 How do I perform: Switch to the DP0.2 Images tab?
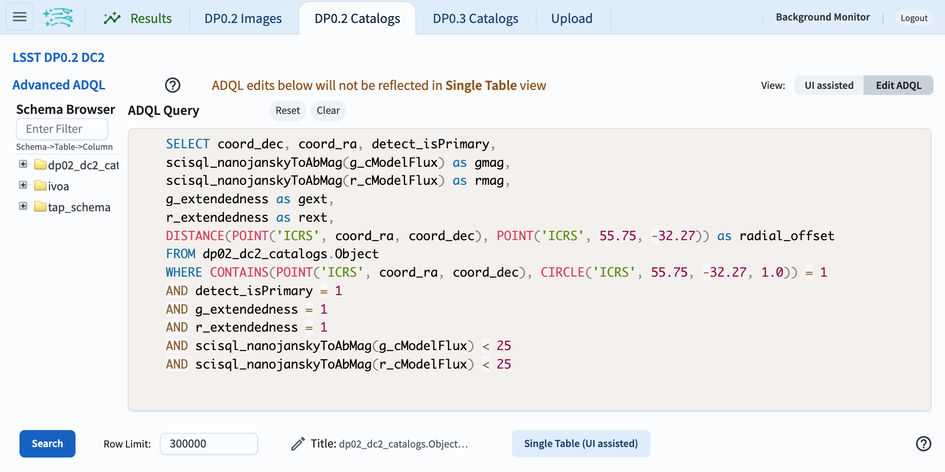coord(243,18)
